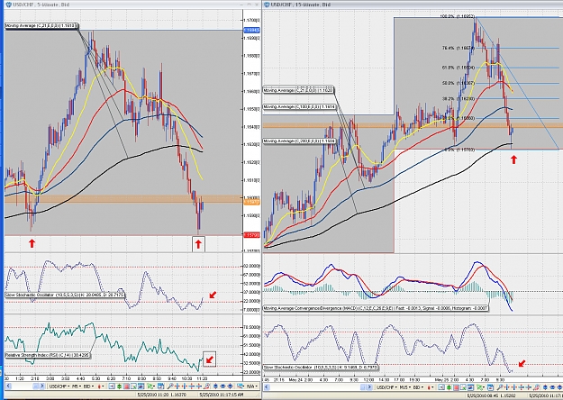This screenshot has width=563, height=400.
Task: Open candlestick chart-type dropdown in 15-minute window
Action: [x=431, y=387]
